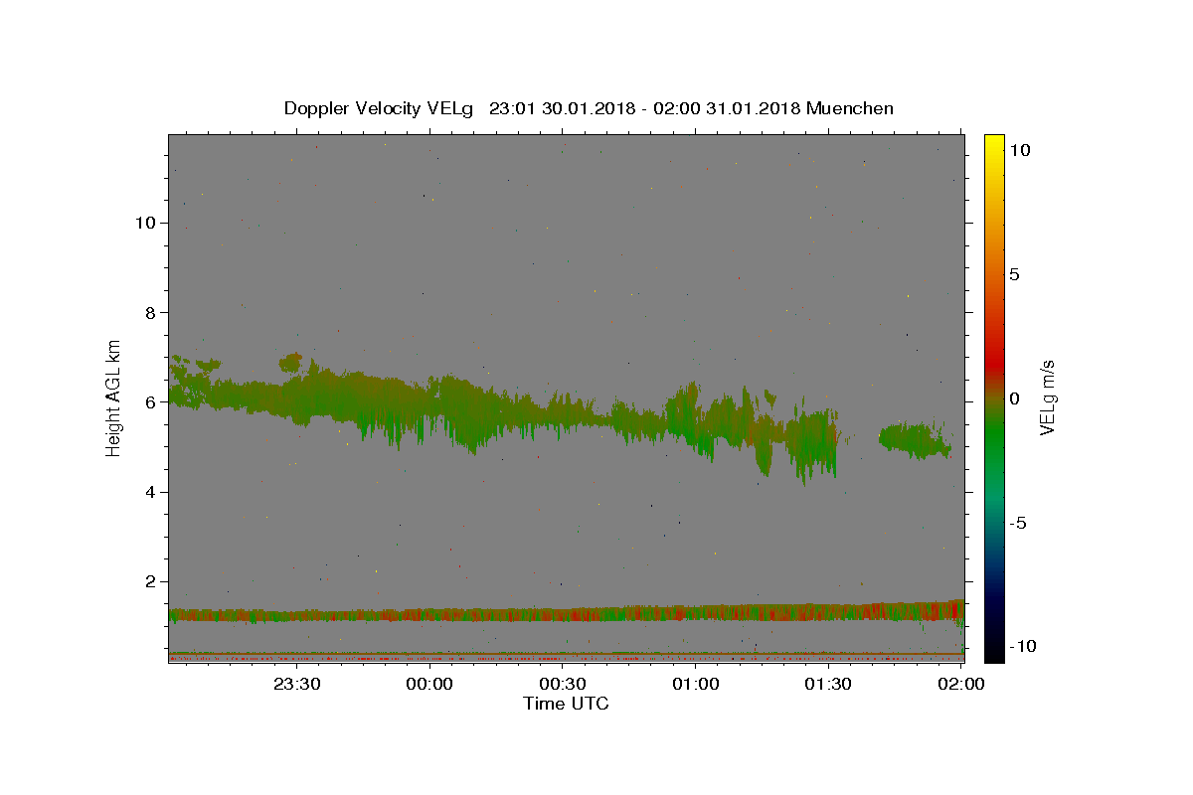Viewport: 1193px width, 795px height.
Task: Click the colorbar value 0 label
Action: tap(1014, 398)
